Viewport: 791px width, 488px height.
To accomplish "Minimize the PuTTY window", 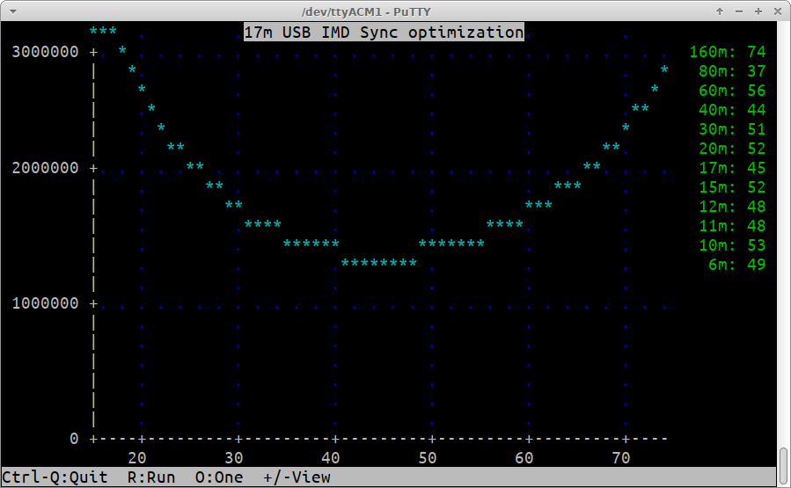I will coord(740,11).
